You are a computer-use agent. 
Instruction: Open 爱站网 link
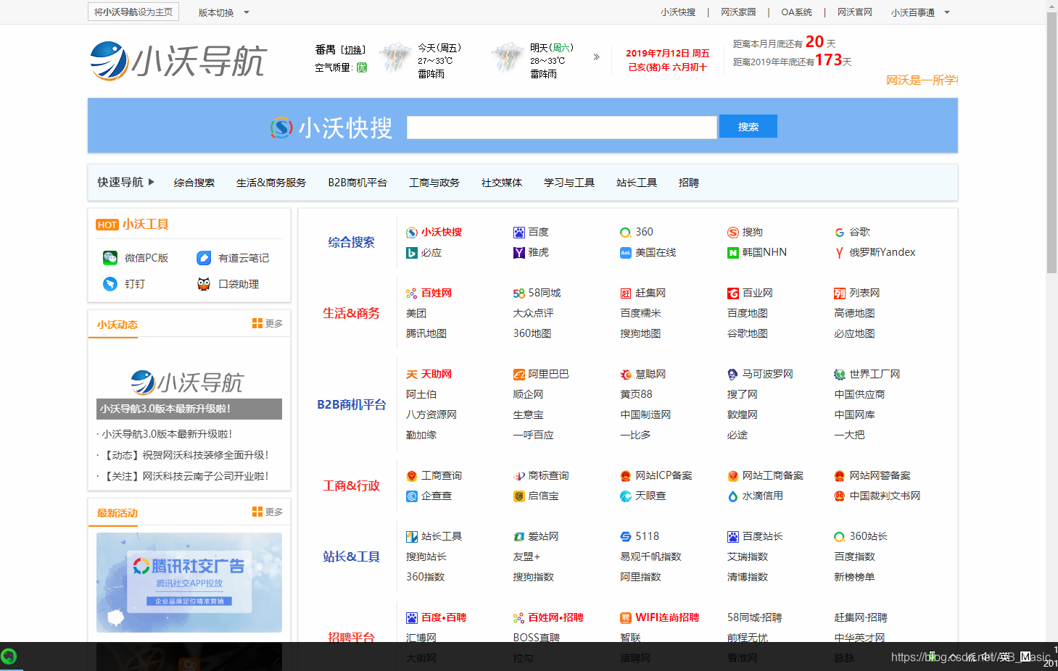click(543, 536)
